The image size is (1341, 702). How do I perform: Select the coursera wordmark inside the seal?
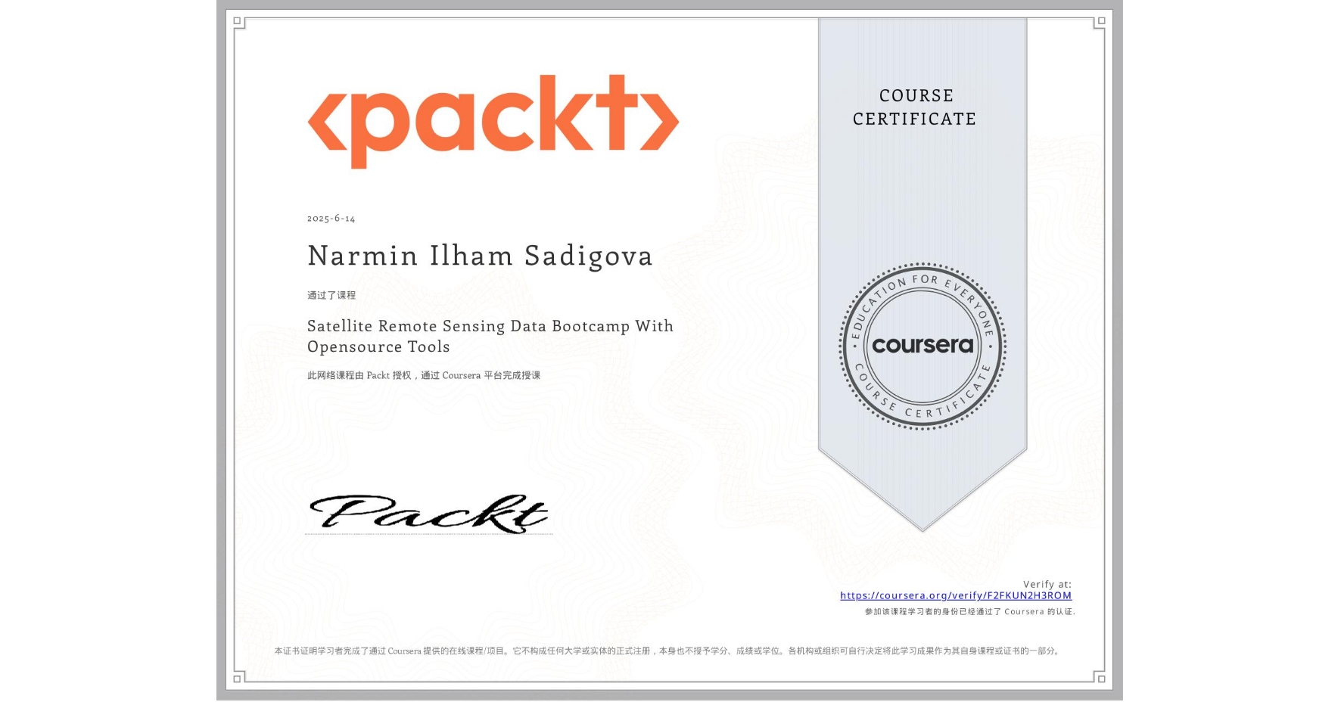pyautogui.click(x=922, y=344)
